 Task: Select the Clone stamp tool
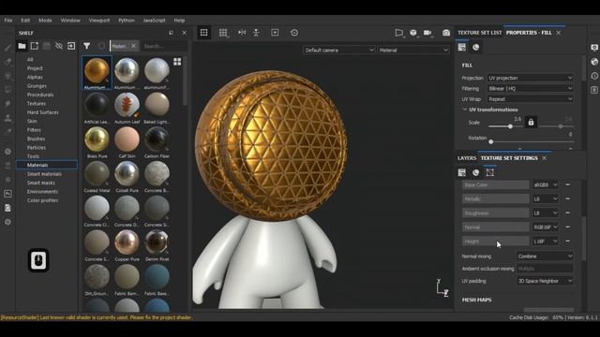[7, 118]
